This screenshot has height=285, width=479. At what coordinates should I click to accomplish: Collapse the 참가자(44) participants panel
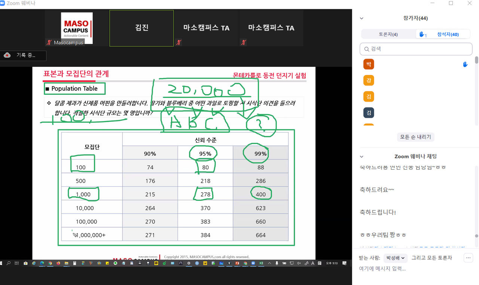click(361, 18)
